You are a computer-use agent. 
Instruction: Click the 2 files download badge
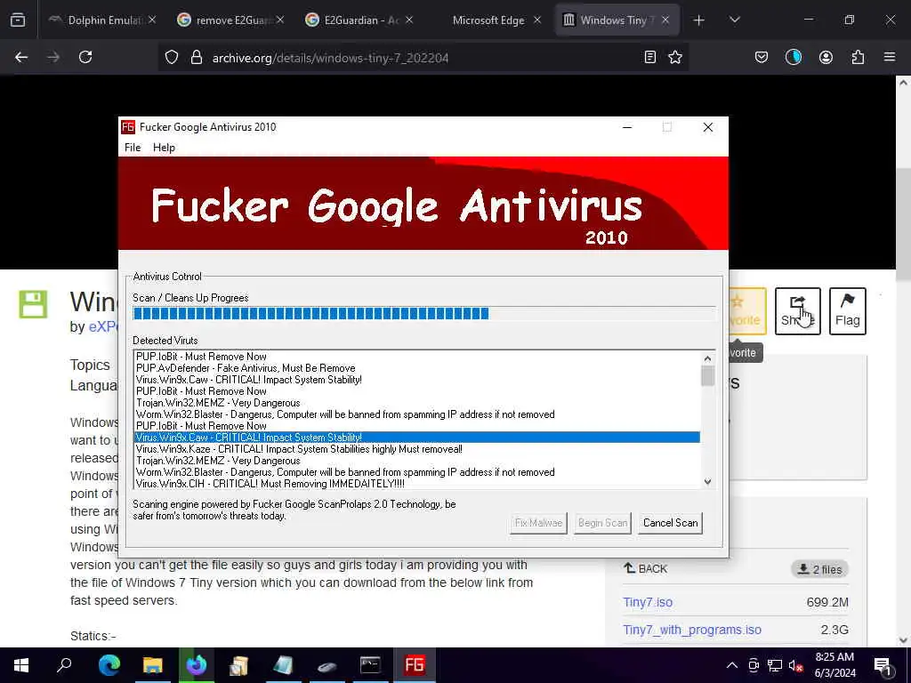(819, 569)
